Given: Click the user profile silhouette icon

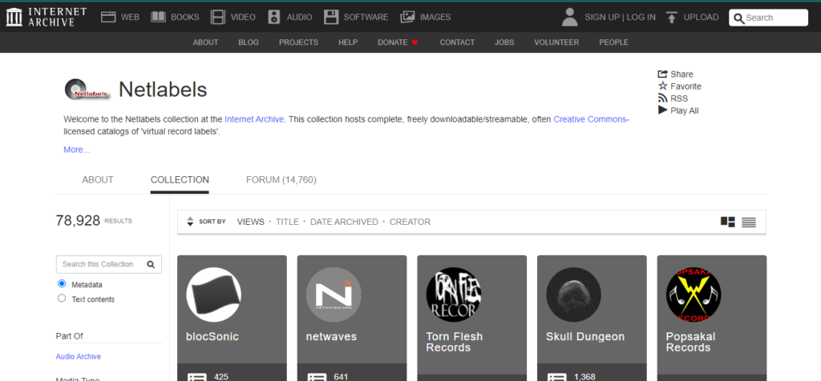Looking at the screenshot, I should (x=569, y=17).
